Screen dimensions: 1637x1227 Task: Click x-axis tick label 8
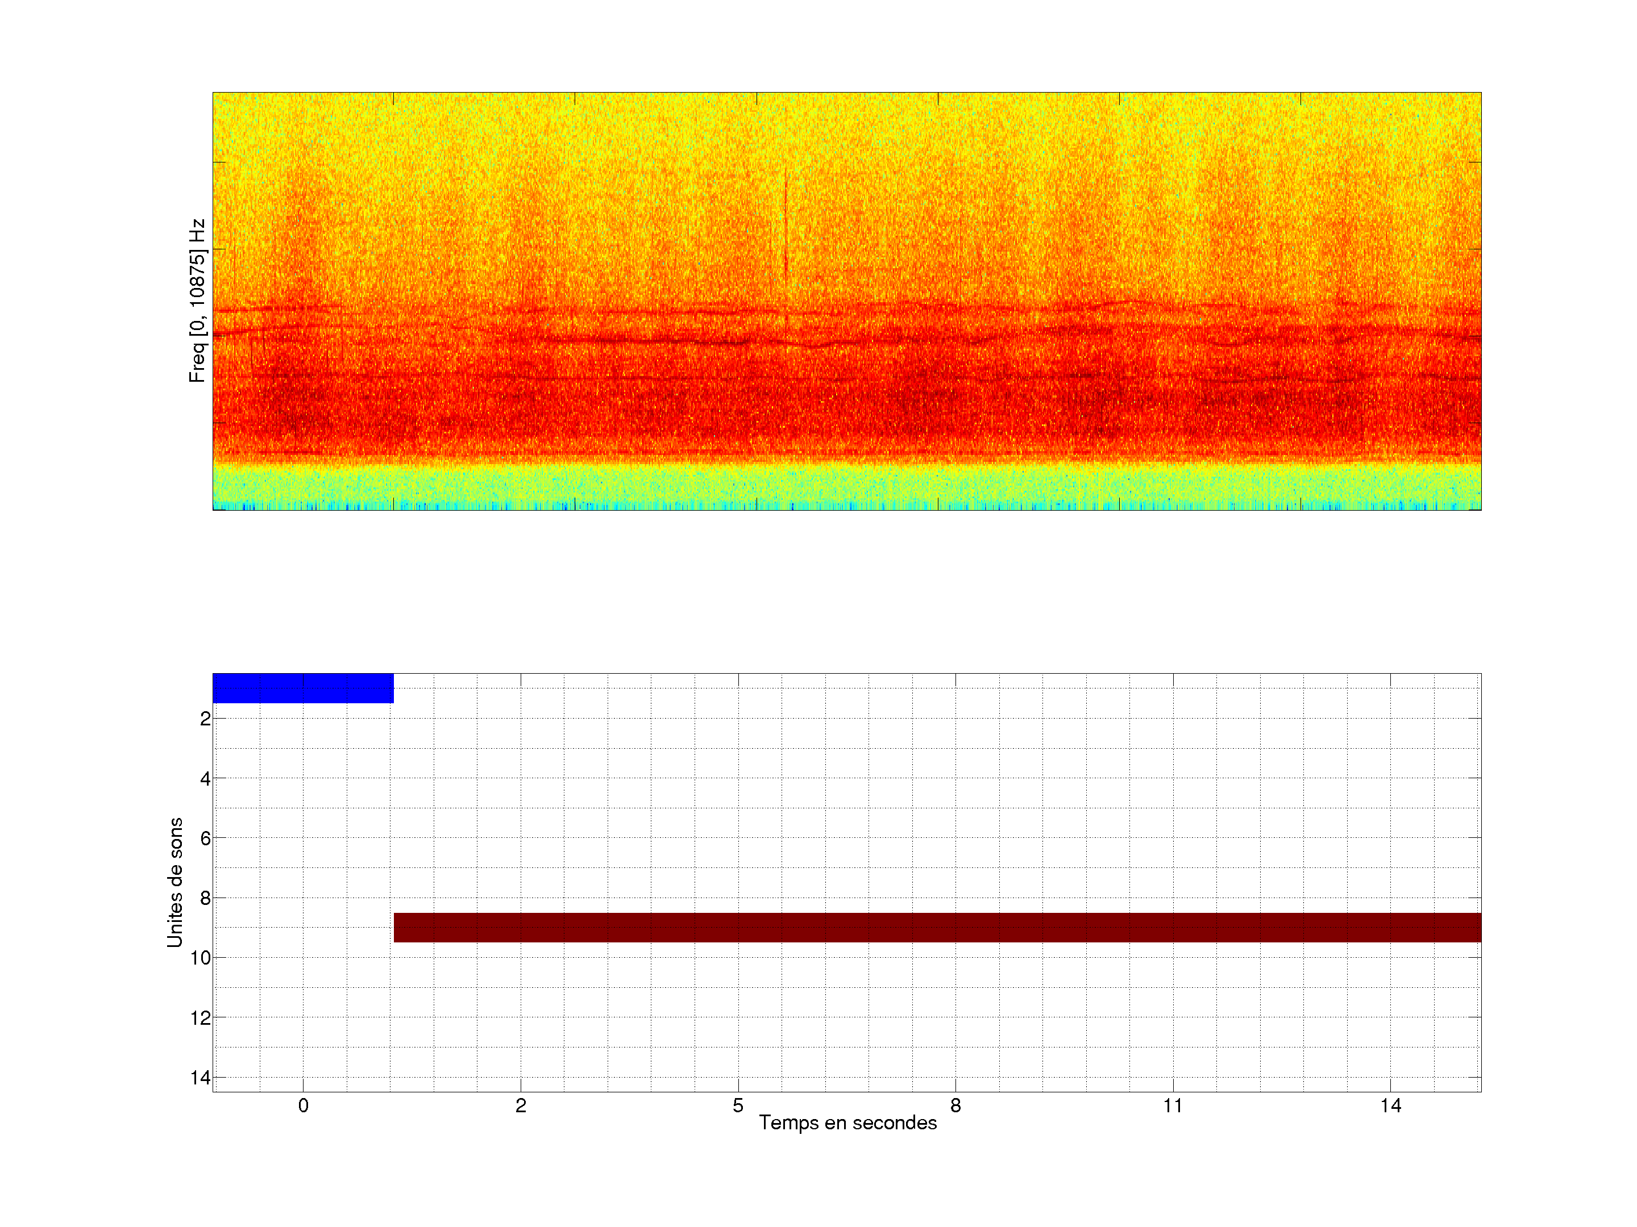point(955,1105)
